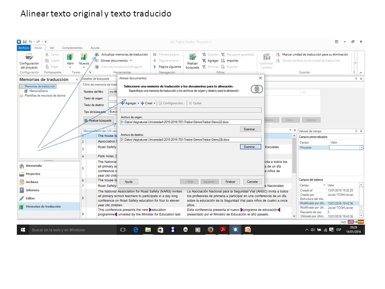Collapse the ribbon with the up chevron
The height and width of the screenshot is (289, 385).
pyautogui.click(x=361, y=73)
